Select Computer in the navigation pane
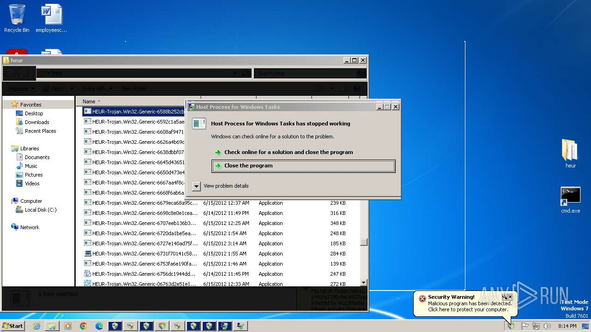591x332 pixels. click(31, 201)
